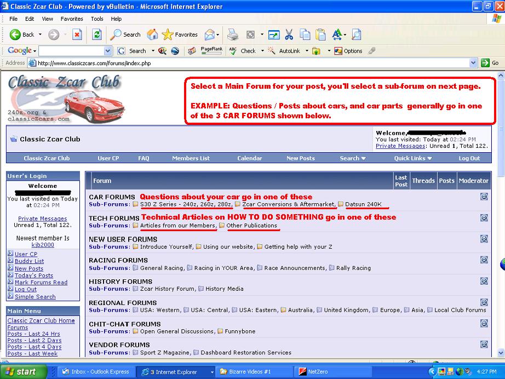Click the newspaper icon beside PageRank
The height and width of the screenshot is (379, 505).
click(x=192, y=51)
